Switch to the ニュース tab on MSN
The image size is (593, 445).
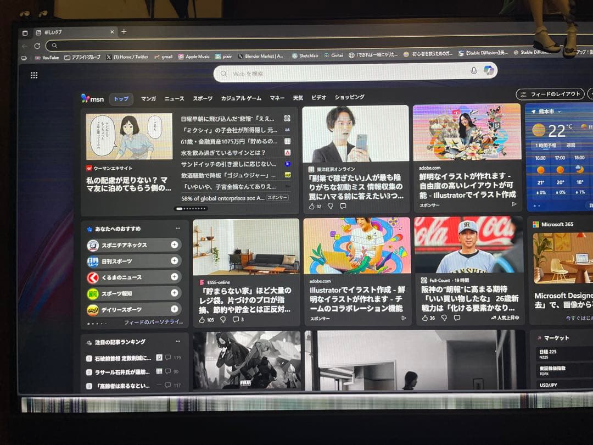(x=174, y=99)
